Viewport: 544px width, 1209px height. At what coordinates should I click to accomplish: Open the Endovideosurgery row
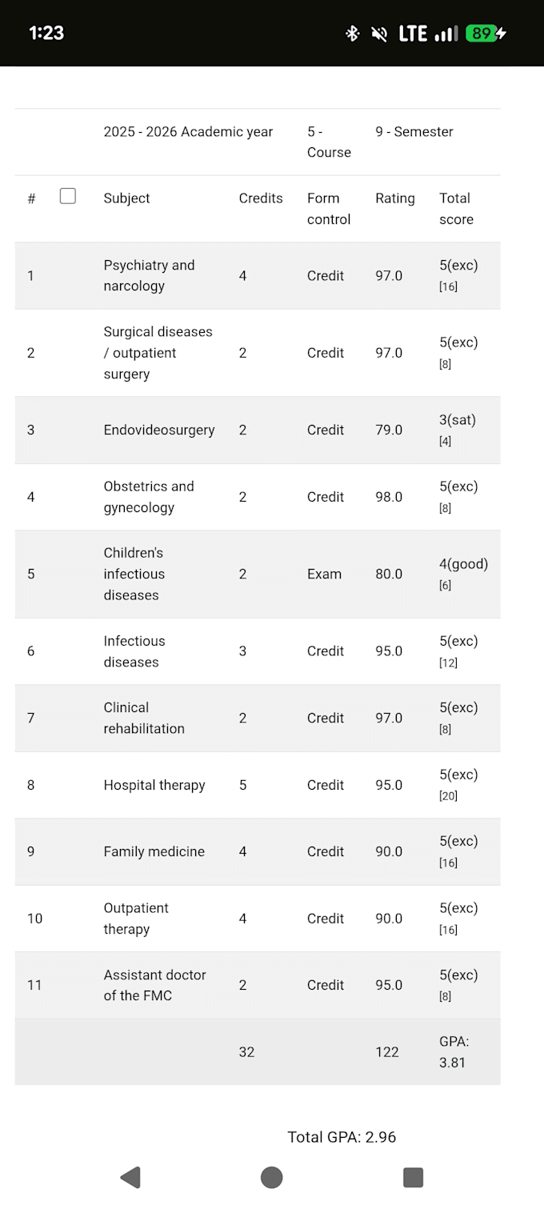[258, 430]
